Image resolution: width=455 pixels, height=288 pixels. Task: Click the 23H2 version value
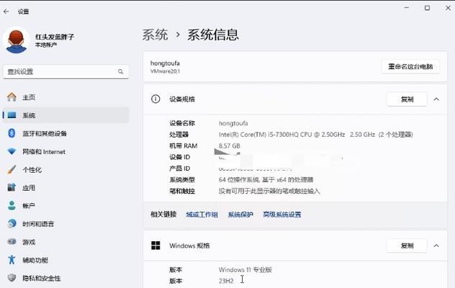(226, 281)
